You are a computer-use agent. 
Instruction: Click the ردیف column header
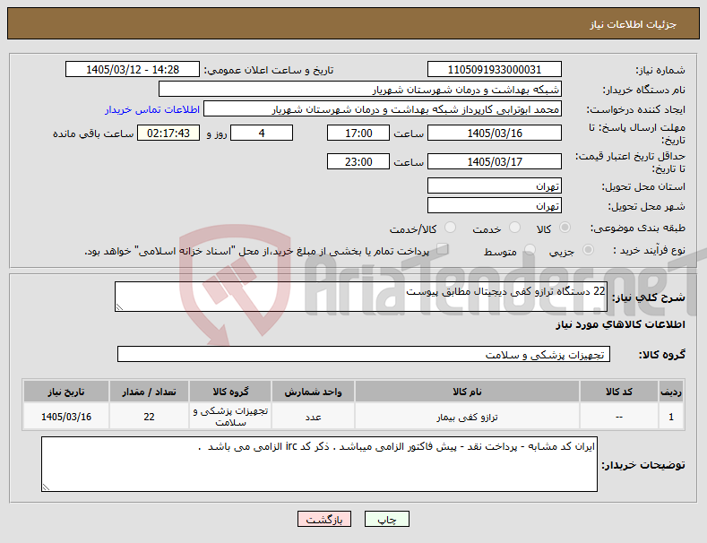coord(671,392)
